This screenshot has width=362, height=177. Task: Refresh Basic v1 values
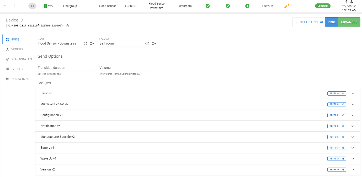tap(337, 93)
